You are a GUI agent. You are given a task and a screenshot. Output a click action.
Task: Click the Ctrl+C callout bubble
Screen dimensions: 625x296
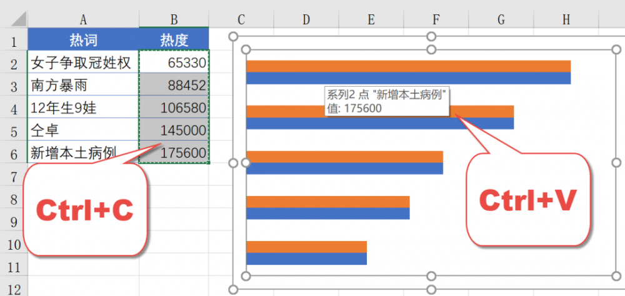pos(85,210)
